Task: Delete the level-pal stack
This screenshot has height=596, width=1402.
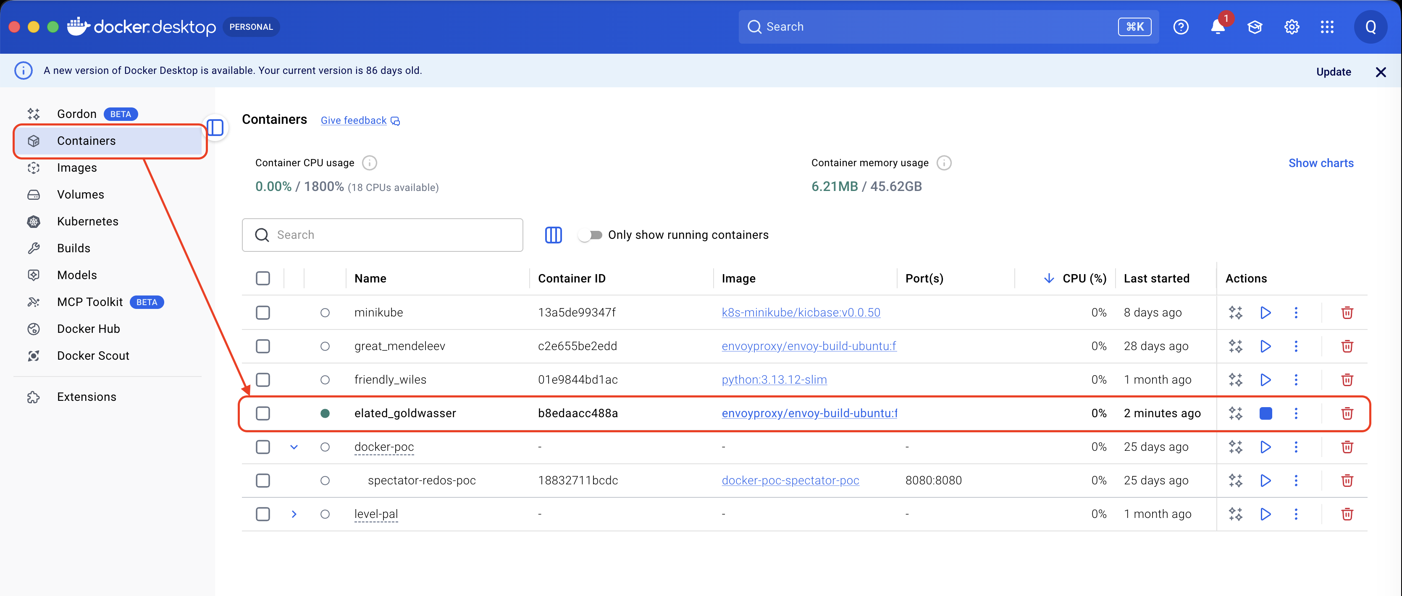Action: click(1347, 514)
